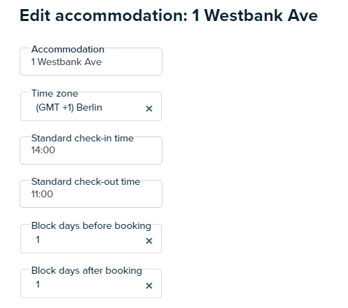The image size is (348, 308).
Task: Edit the Standard check-out time field
Action: (x=91, y=194)
